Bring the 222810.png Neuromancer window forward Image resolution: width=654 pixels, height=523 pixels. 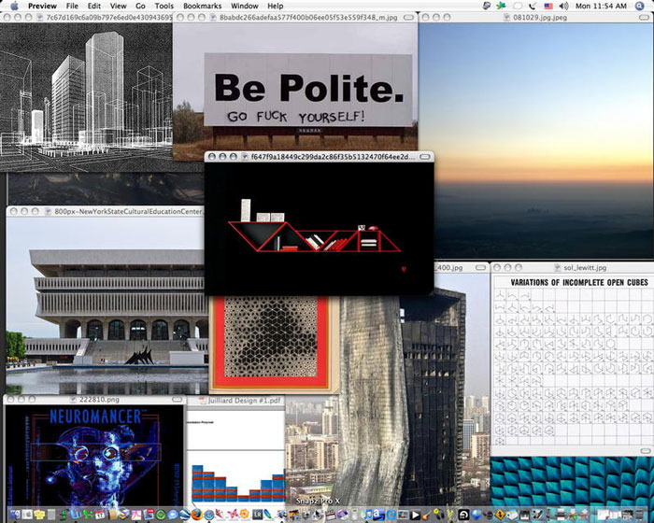[x=93, y=455]
